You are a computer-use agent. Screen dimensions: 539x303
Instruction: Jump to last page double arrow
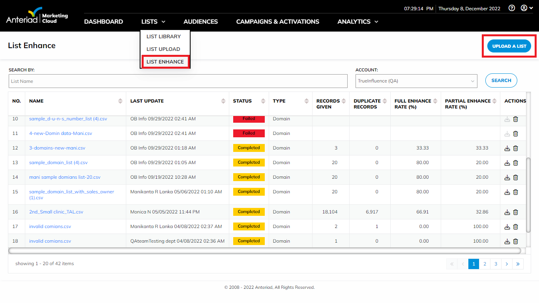[518, 264]
